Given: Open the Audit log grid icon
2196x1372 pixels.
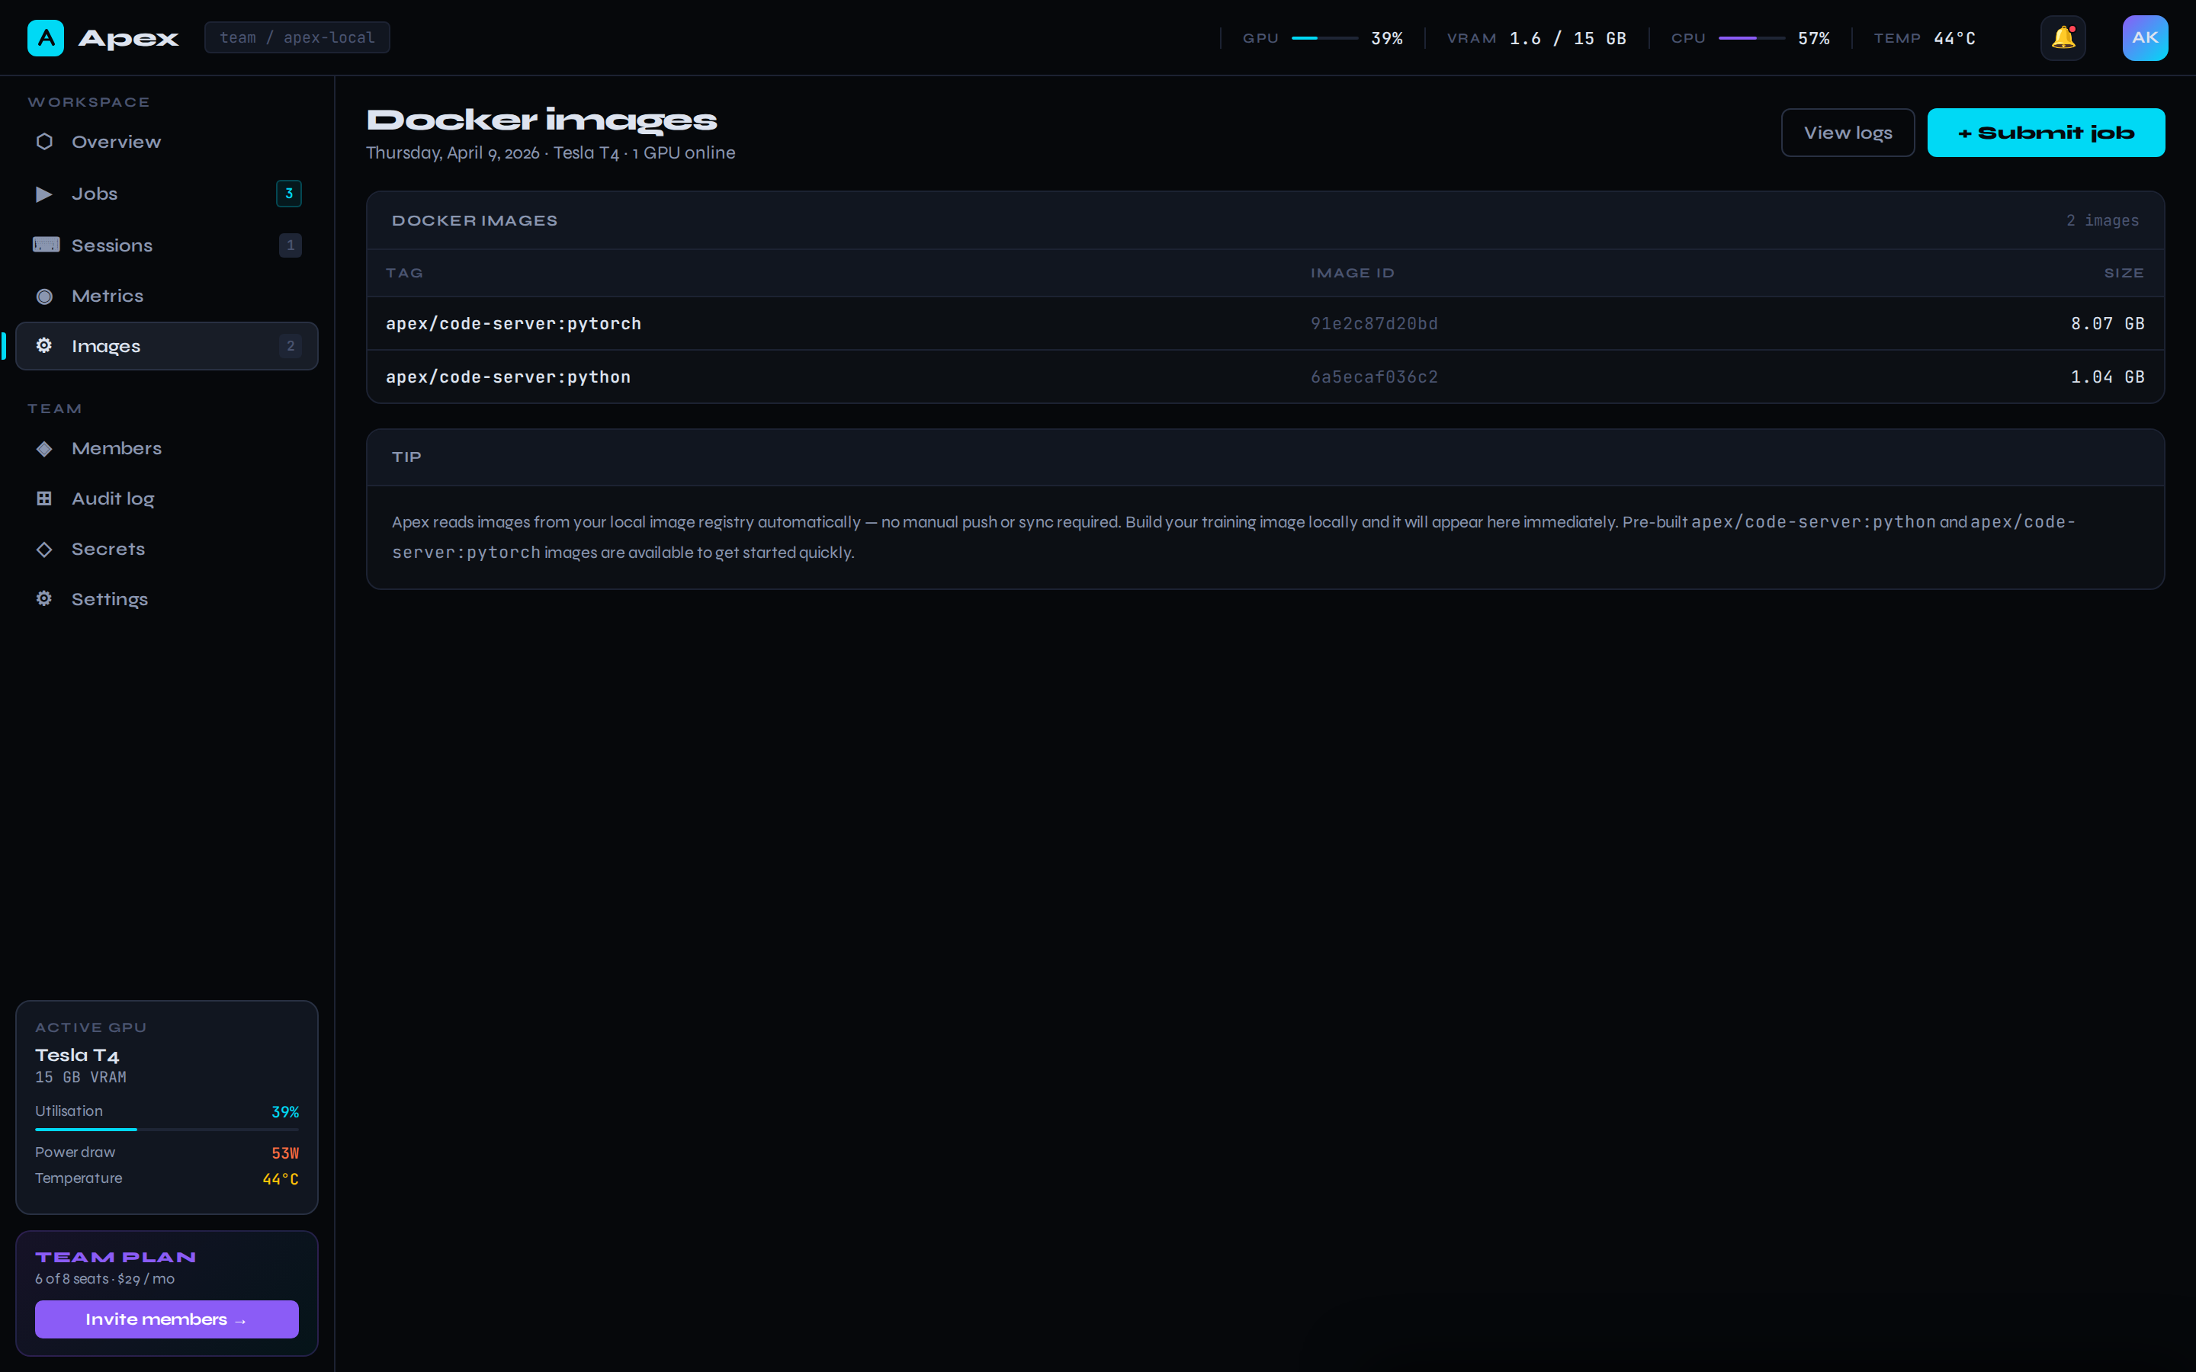Looking at the screenshot, I should coord(43,498).
